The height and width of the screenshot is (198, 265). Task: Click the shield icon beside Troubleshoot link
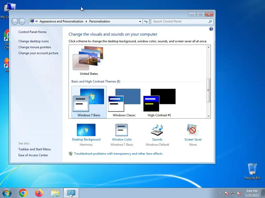pos(71,154)
